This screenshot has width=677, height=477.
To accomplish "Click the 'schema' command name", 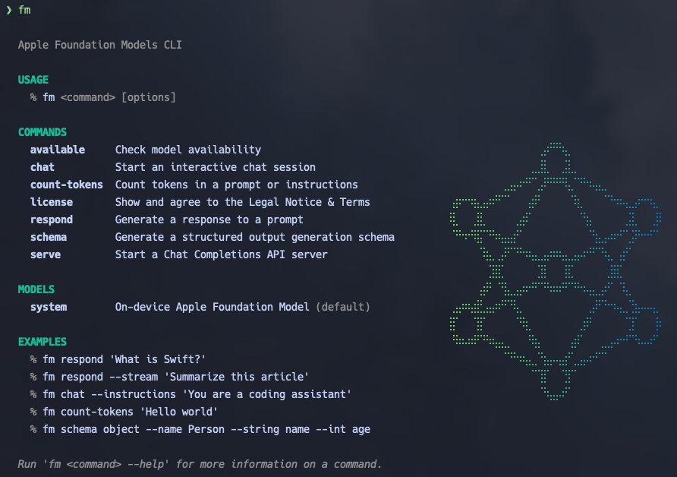I will pos(49,237).
